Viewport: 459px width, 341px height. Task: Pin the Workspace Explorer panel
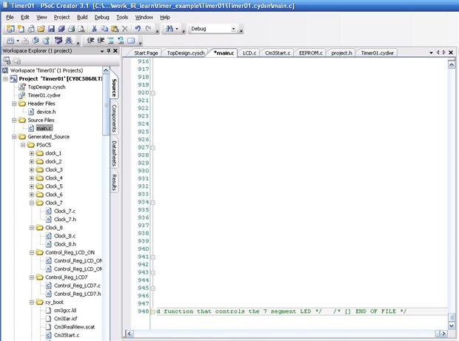(x=109, y=52)
